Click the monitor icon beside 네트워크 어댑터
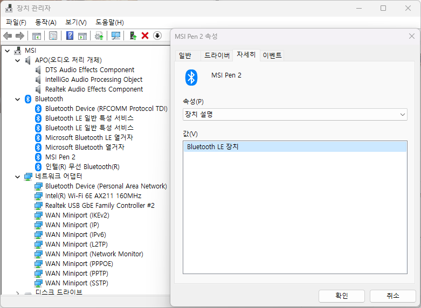Viewport: 421px width, 308px height. (28, 177)
